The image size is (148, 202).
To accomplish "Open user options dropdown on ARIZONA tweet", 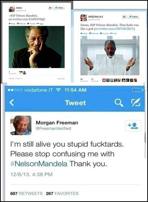I will [125, 16].
